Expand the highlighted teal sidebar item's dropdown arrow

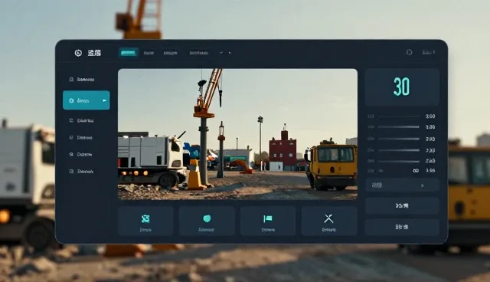(104, 100)
